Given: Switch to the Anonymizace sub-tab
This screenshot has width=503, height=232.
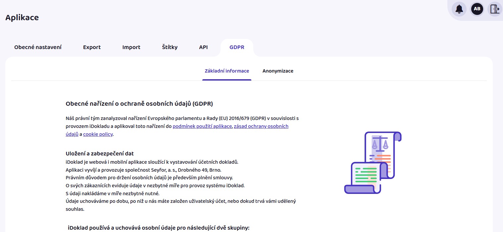Looking at the screenshot, I should 278,71.
